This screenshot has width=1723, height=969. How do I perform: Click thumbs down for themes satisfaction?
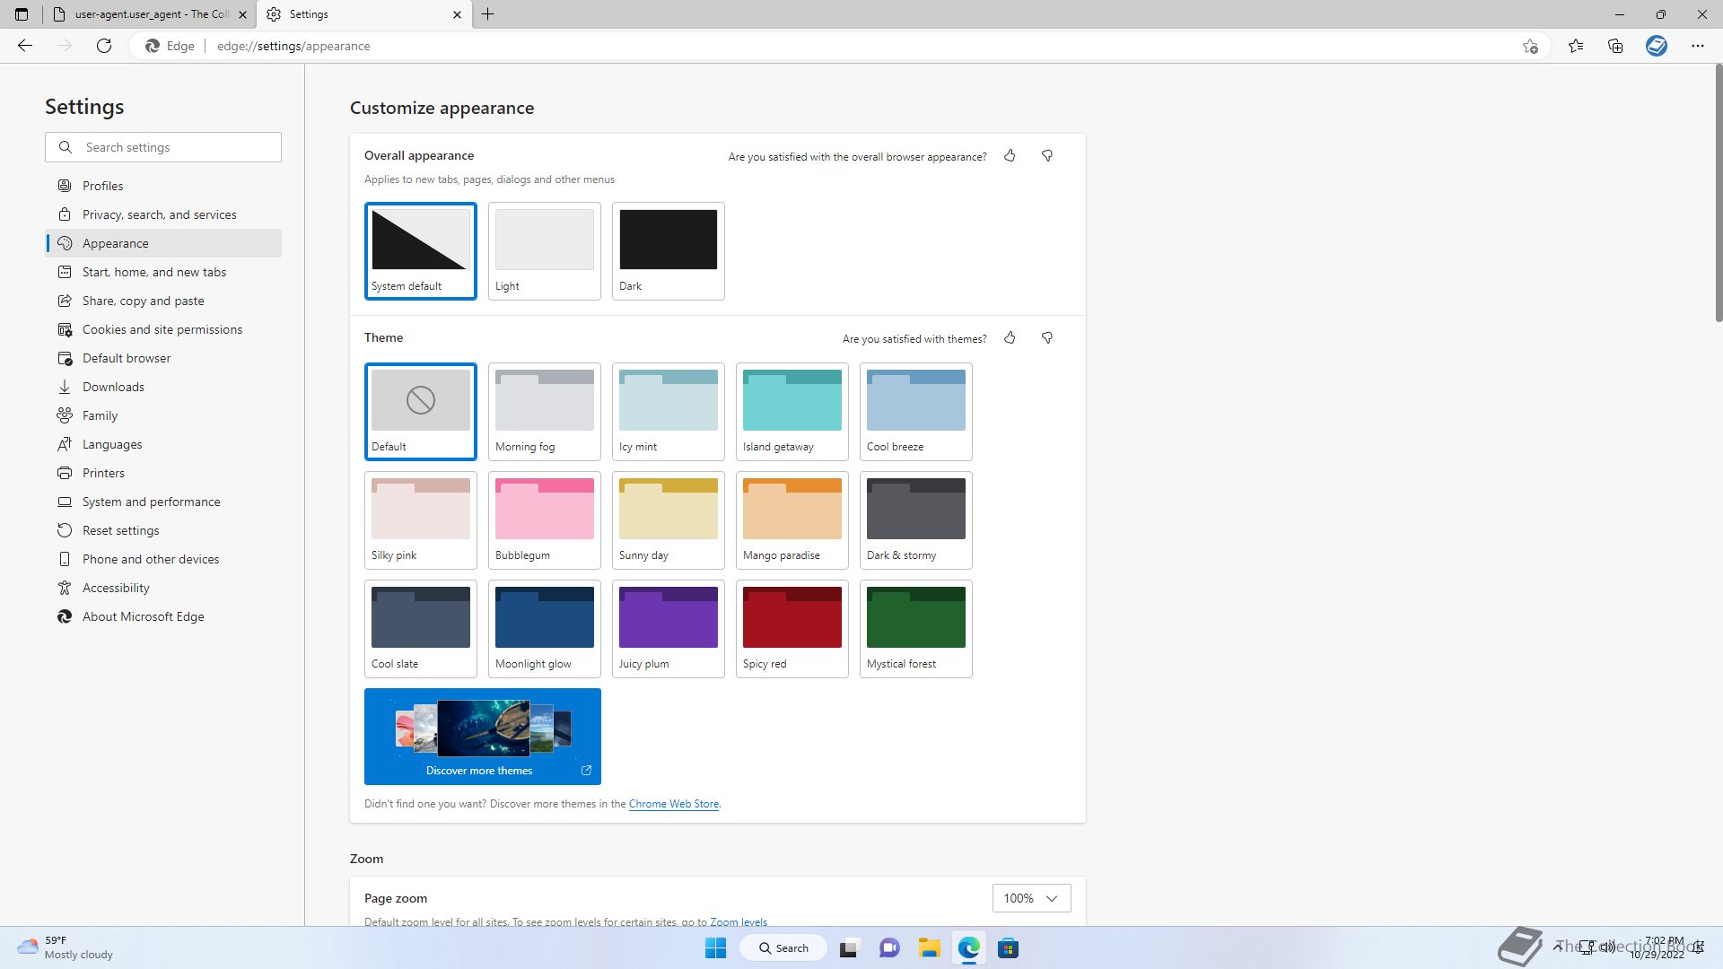pos(1046,338)
